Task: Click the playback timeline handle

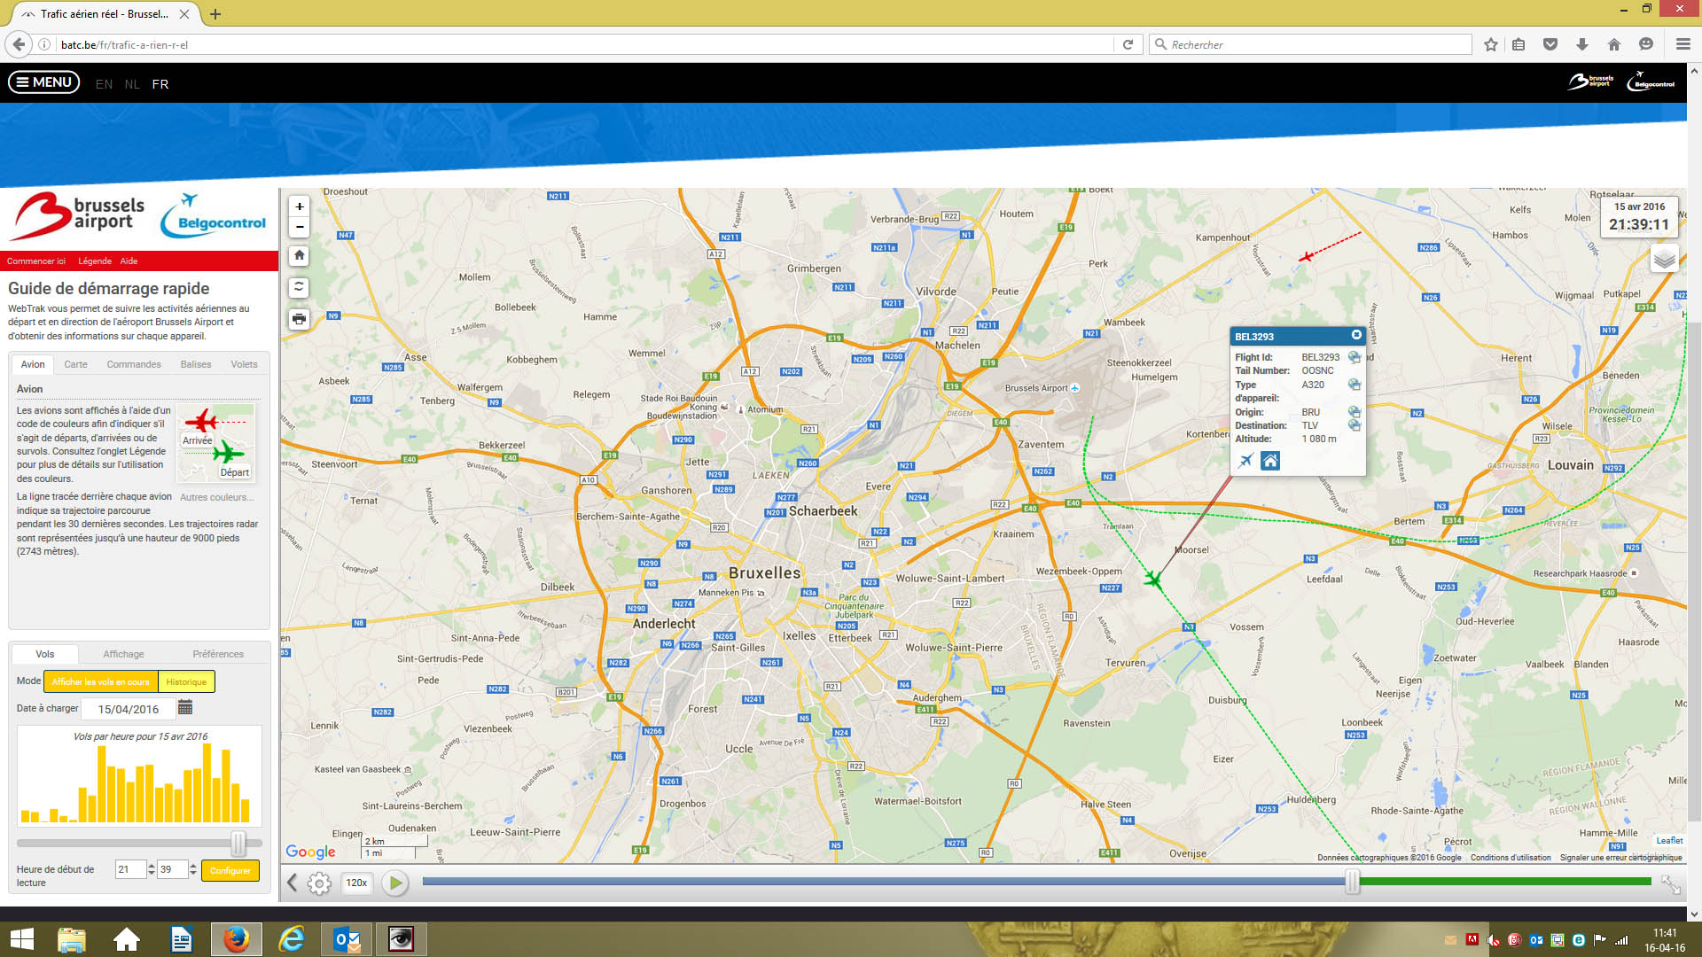Action: pos(1353,881)
